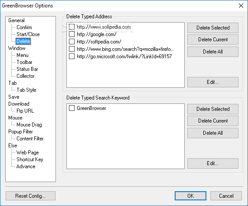
Task: Open the Tab category
Action: (x=13, y=83)
